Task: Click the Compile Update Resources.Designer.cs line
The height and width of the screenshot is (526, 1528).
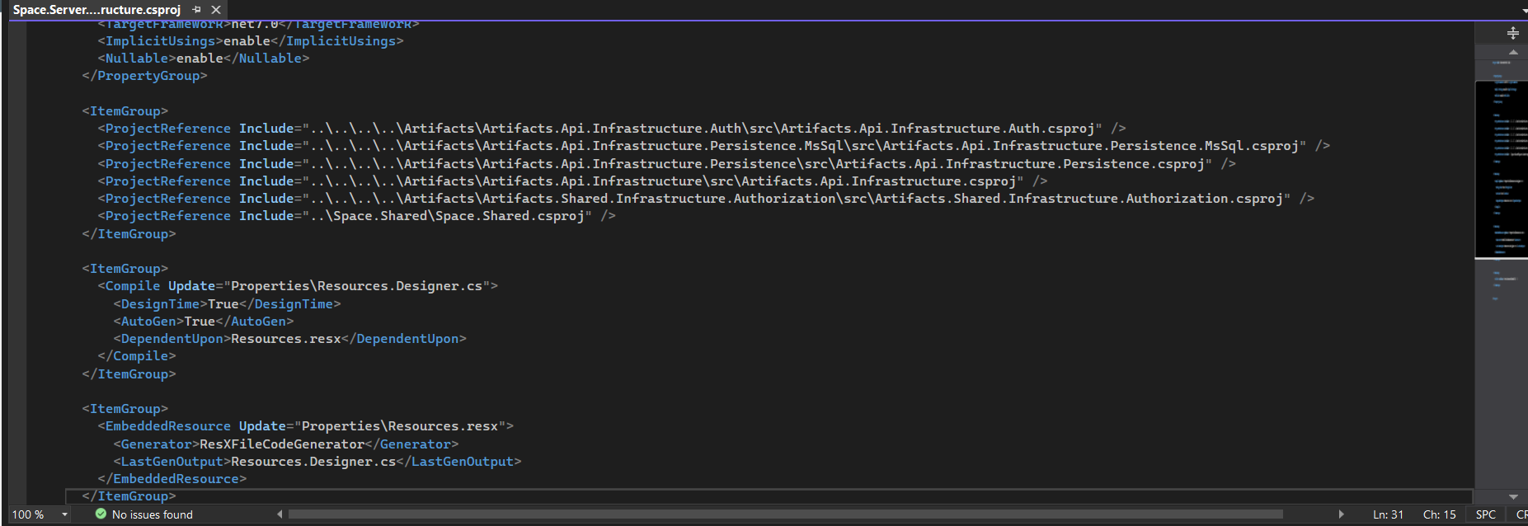Action: coord(298,286)
